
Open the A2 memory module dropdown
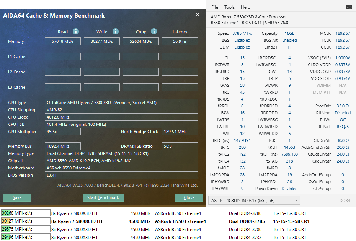point(254,200)
